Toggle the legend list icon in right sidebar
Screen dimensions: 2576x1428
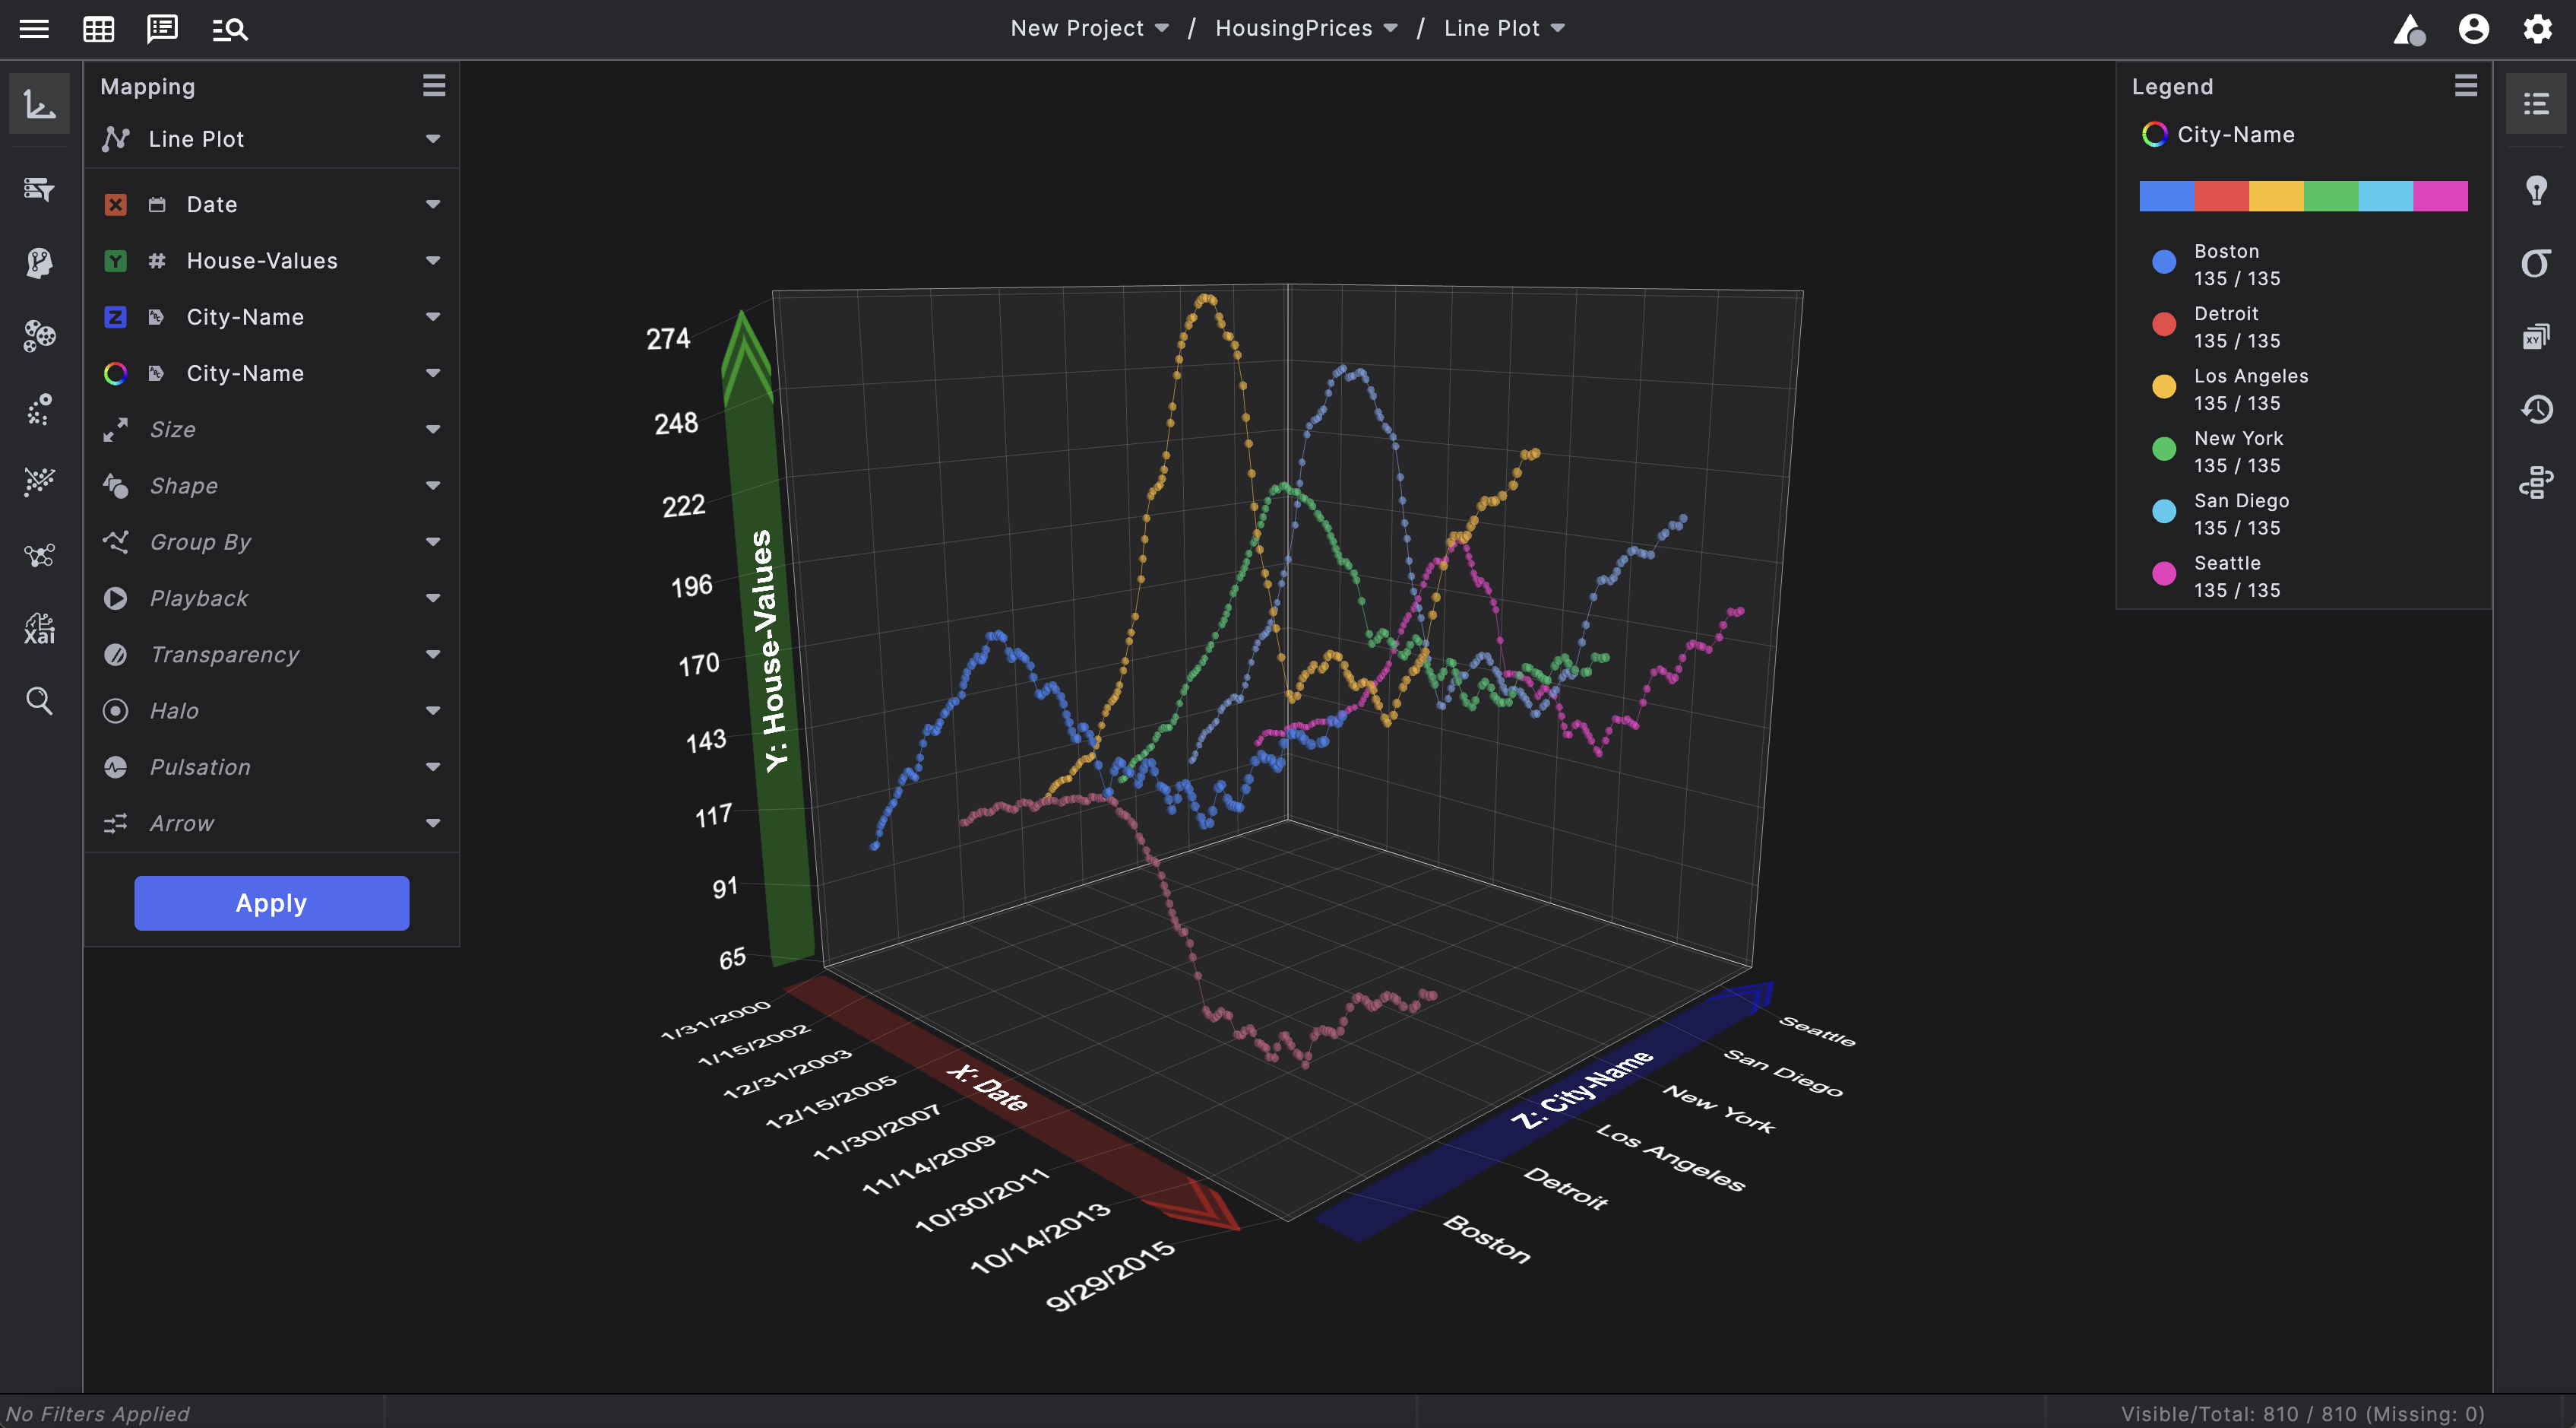coord(2536,103)
